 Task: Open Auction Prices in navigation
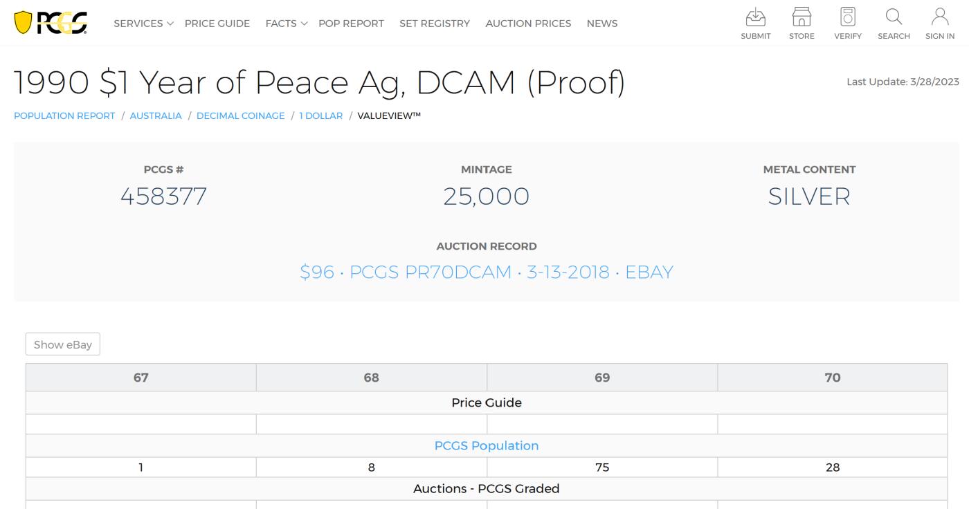point(528,24)
